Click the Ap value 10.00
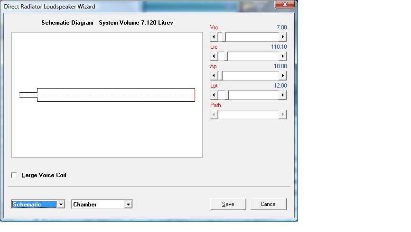Viewport: 411px width, 232px height. 280,66
